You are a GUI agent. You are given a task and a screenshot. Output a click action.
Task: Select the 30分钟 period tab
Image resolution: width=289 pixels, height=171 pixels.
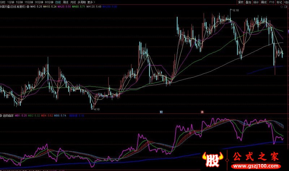39,2
